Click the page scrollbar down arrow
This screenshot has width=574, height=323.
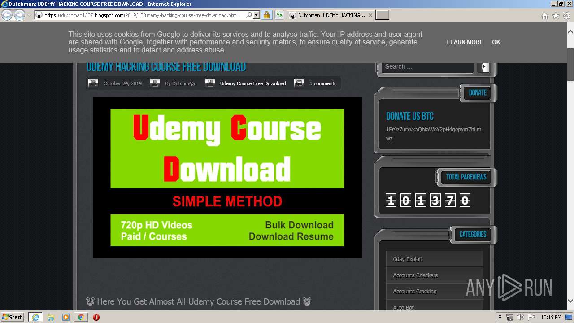[x=570, y=301]
